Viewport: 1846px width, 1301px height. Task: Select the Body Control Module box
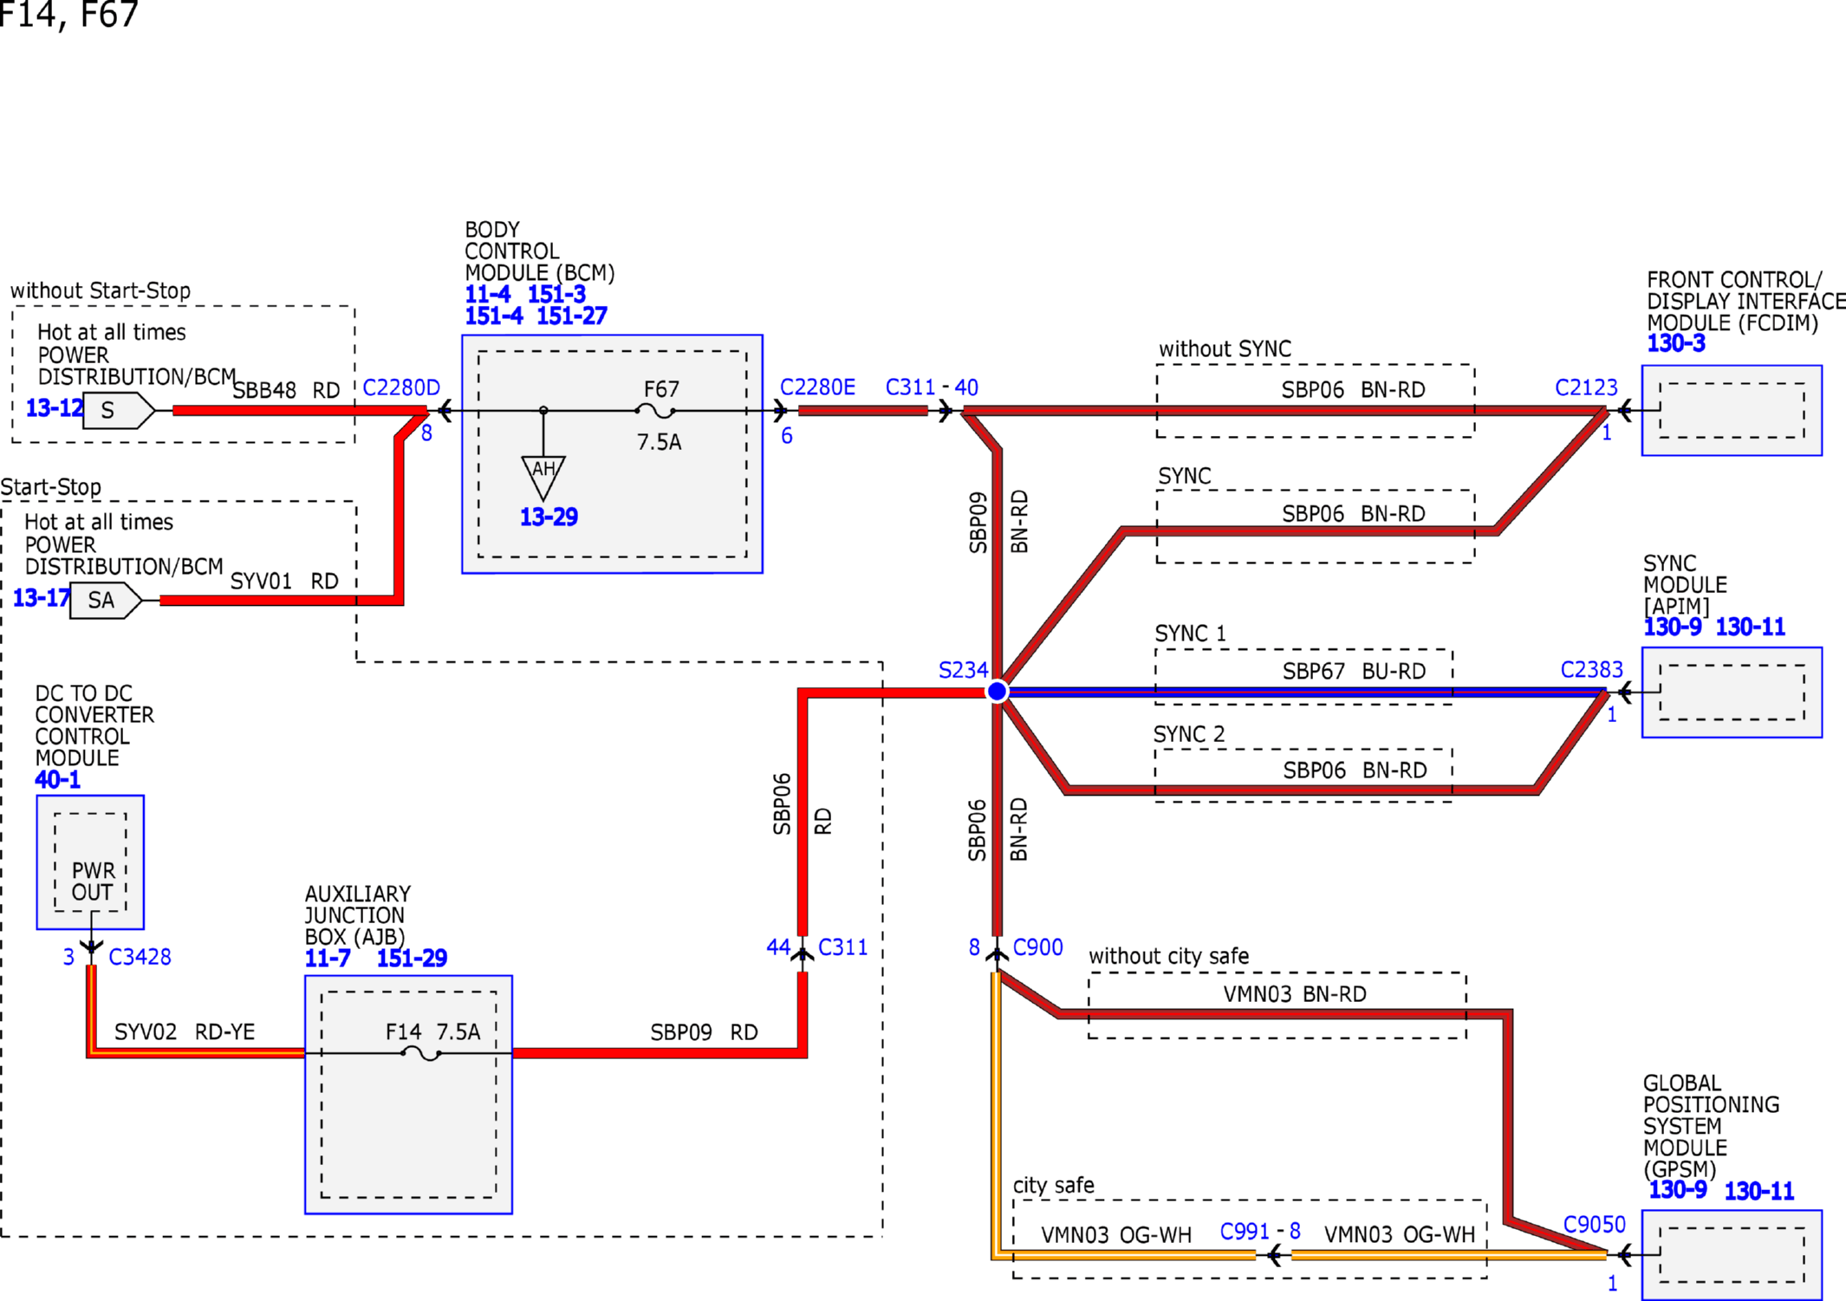tap(612, 454)
